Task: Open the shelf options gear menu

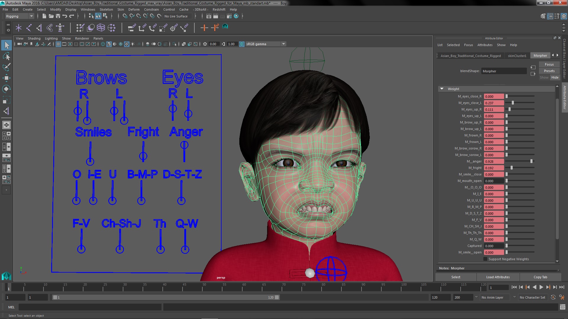Action: pyautogui.click(x=8, y=30)
